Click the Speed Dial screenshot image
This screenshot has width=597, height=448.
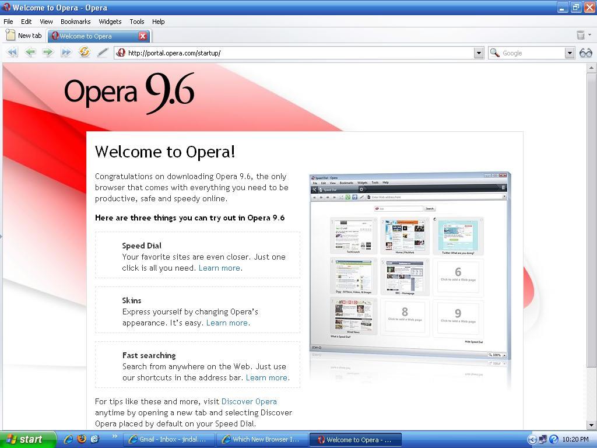(x=409, y=267)
